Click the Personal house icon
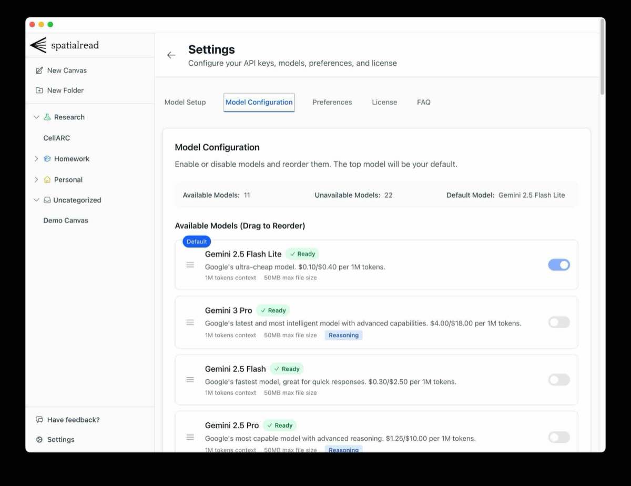 [x=47, y=180]
